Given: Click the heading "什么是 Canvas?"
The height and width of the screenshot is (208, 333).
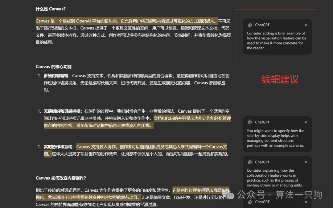Looking at the screenshot, I should 51,9.
